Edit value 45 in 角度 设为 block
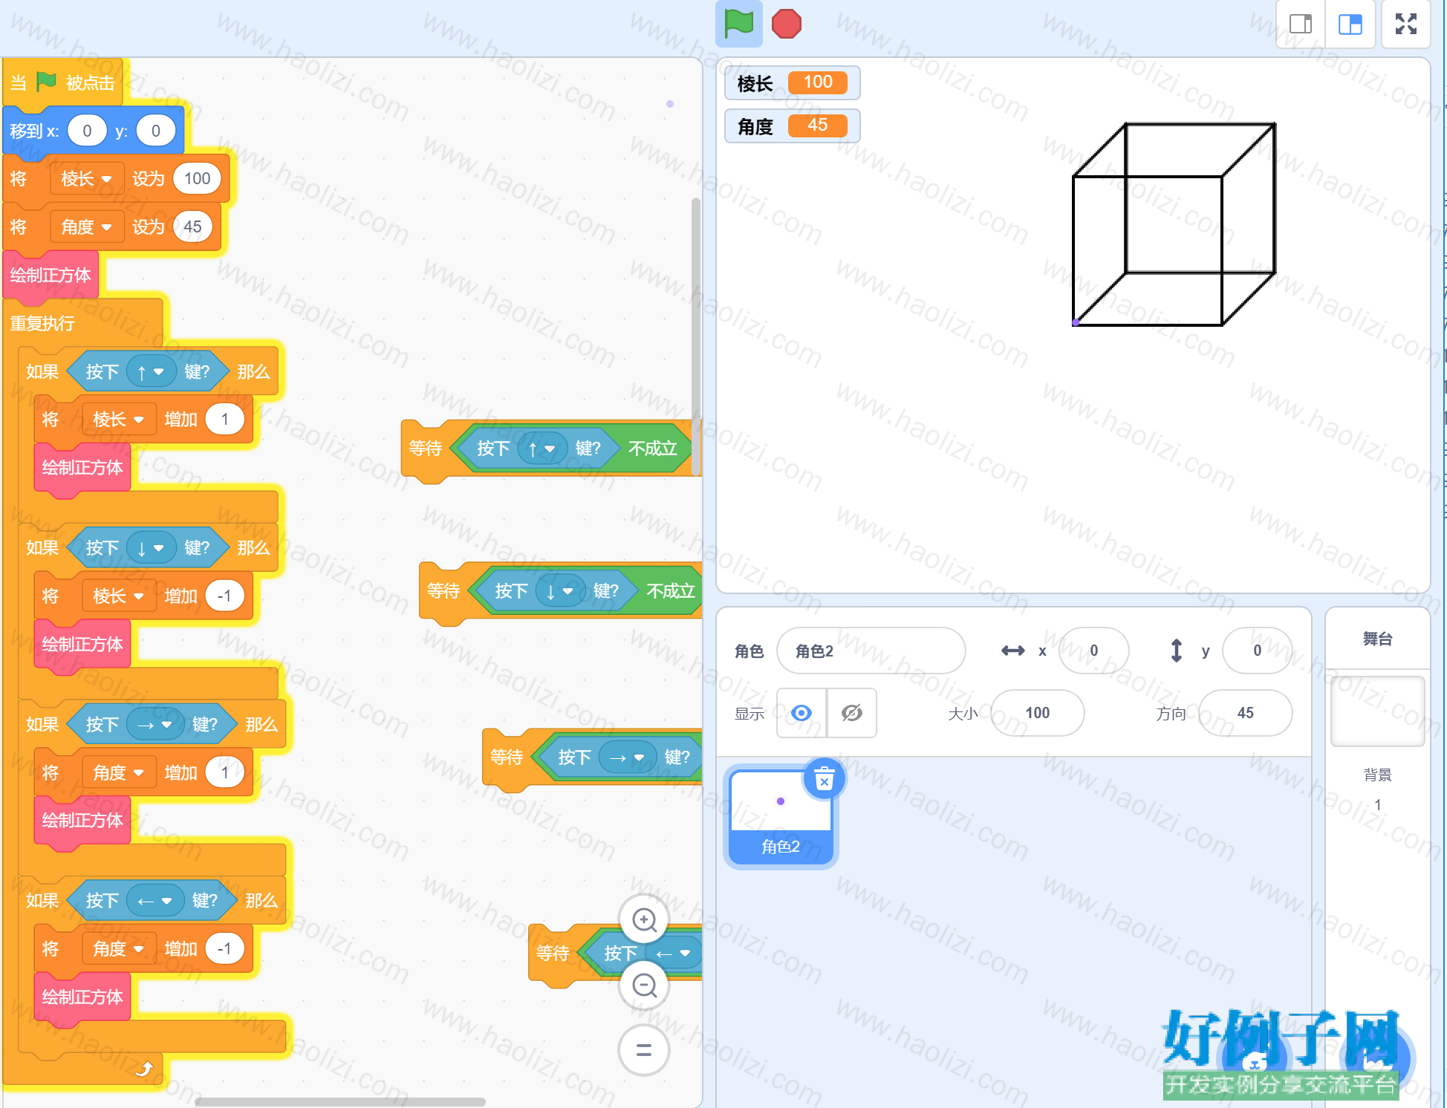1447x1108 pixels. pyautogui.click(x=192, y=227)
